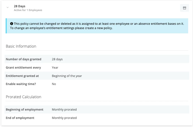Select the Number of days granted row

coord(97,59)
